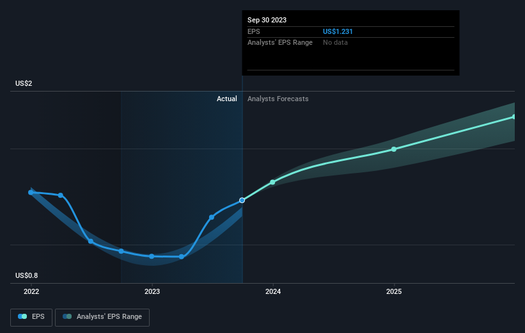Select the EPS data point at 2023 axis

click(152, 256)
